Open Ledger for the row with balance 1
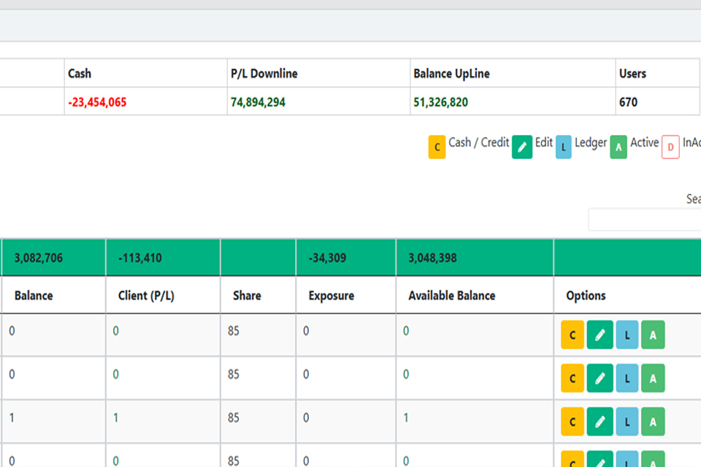This screenshot has width=701, height=467. click(627, 421)
